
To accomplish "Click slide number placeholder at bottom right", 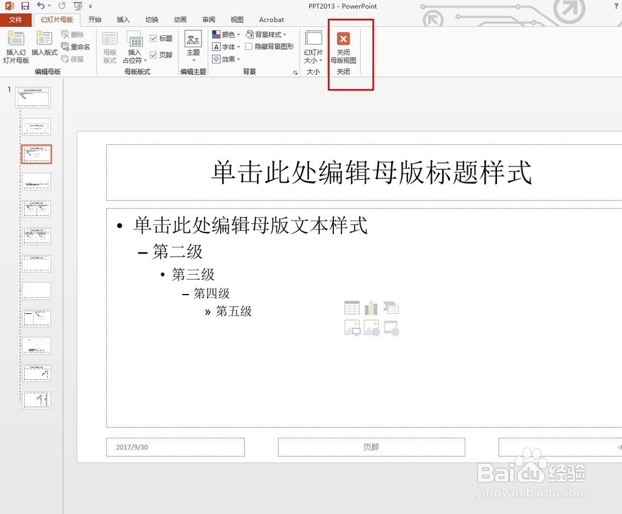I will click(x=560, y=447).
